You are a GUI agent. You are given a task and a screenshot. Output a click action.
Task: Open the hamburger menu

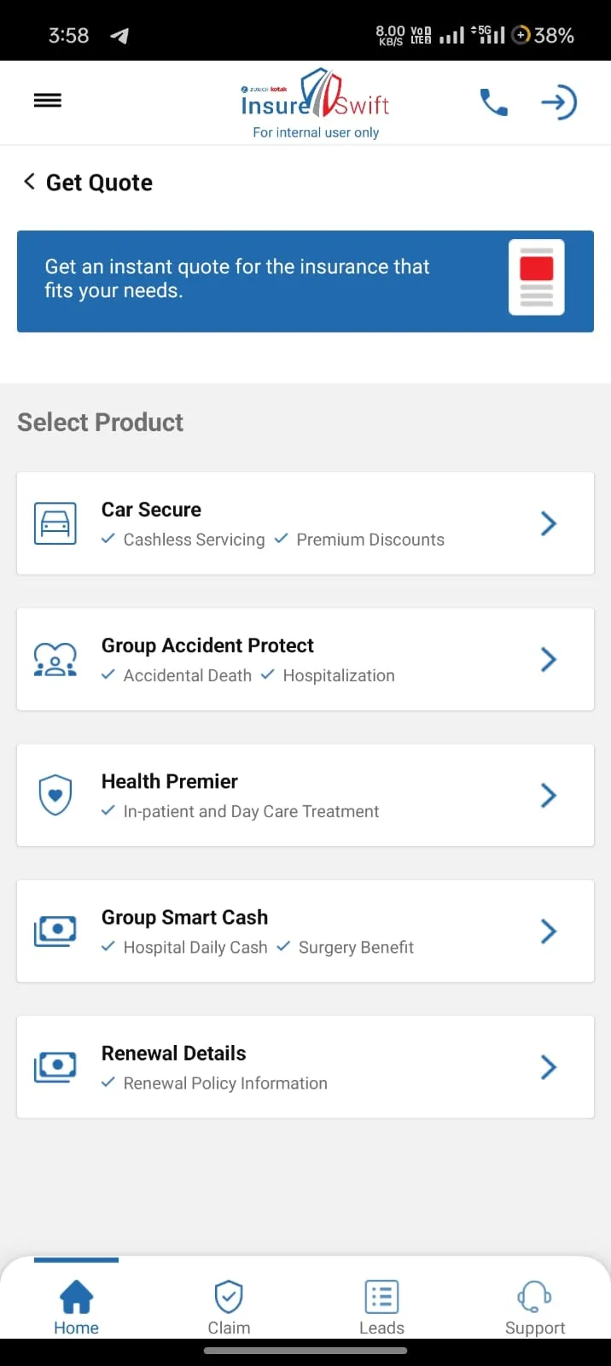coord(48,101)
